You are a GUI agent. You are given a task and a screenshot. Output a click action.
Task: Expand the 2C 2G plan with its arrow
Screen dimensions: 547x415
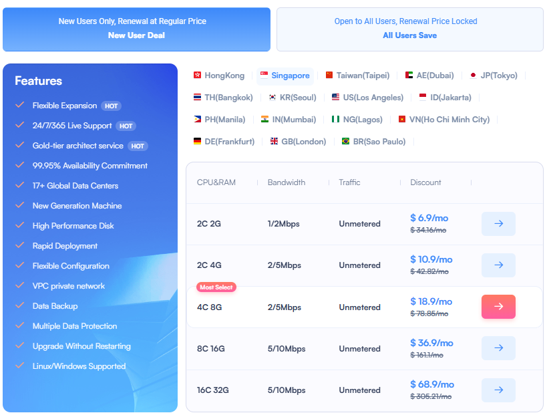point(498,223)
